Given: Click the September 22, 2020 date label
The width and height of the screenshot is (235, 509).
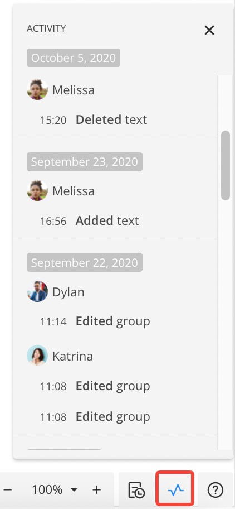Looking at the screenshot, I should click(85, 262).
